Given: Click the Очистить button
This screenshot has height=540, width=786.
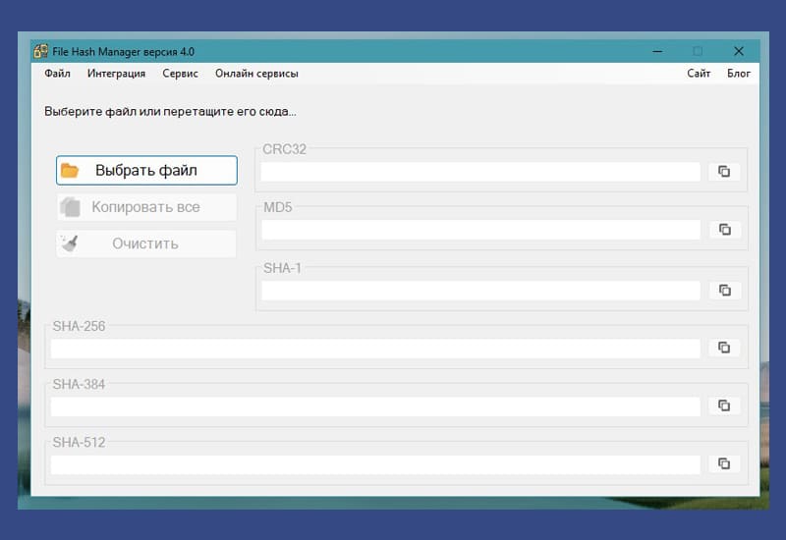Looking at the screenshot, I should [146, 243].
